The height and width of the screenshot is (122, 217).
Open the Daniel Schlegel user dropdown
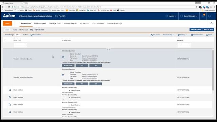tap(189, 16)
